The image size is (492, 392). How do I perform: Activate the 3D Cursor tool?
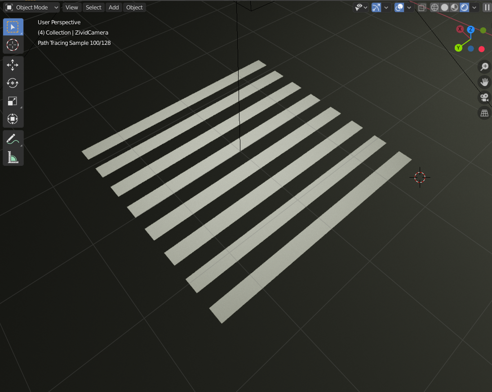pyautogui.click(x=13, y=45)
